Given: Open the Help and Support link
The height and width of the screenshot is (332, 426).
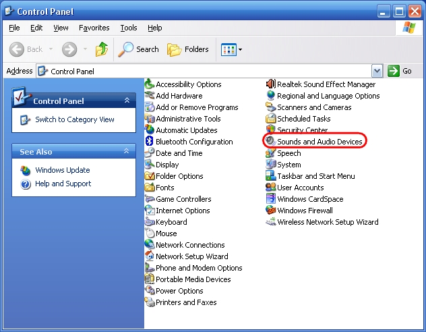Looking at the screenshot, I should coord(63,184).
